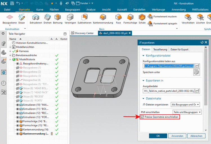Screen dimensions: 211x144
Task: Open the Teile-Navigator sidebar icon
Action: point(3,52)
